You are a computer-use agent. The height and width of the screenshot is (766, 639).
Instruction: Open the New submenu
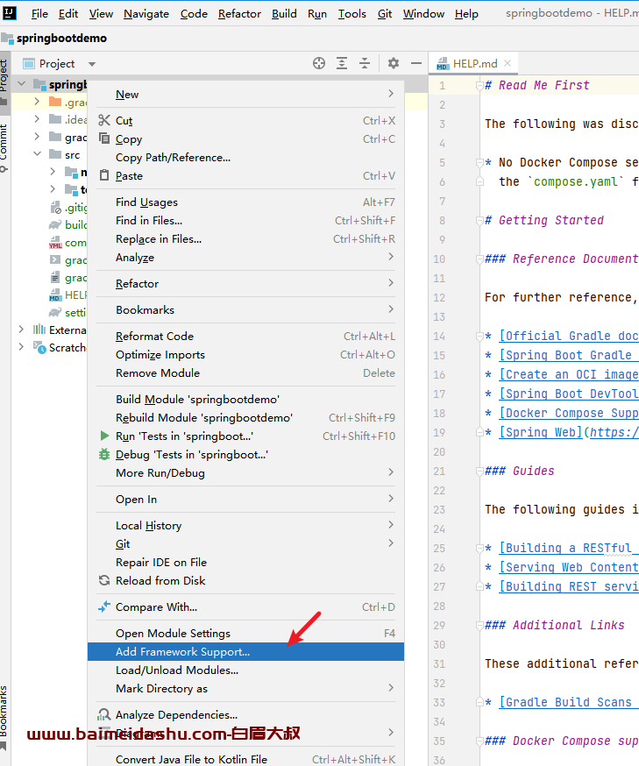(245, 95)
